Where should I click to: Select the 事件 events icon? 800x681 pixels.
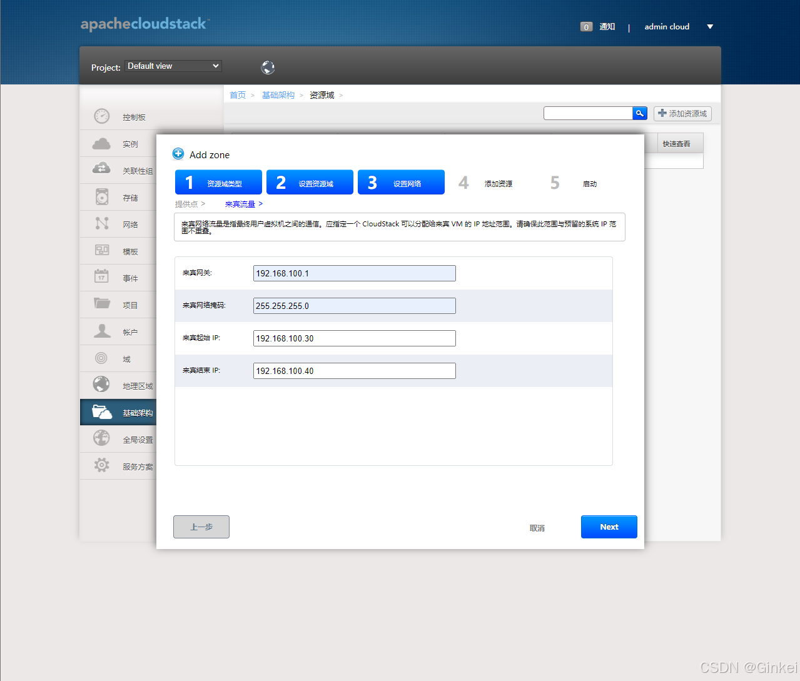click(x=129, y=277)
